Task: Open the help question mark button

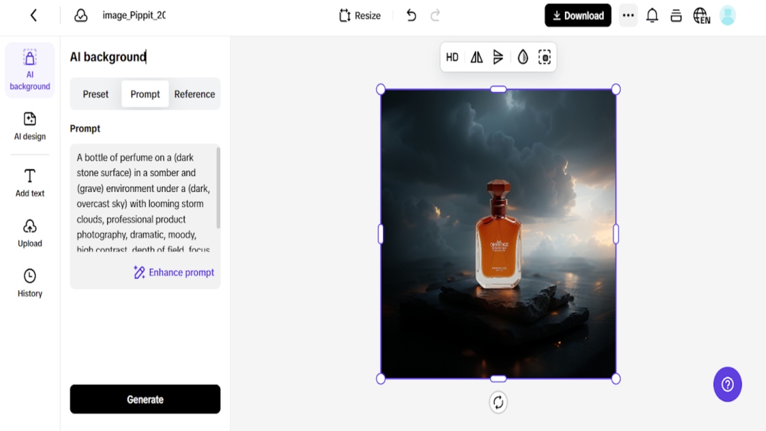Action: point(727,384)
